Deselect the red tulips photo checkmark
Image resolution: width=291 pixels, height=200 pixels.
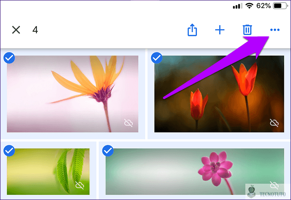point(157,58)
